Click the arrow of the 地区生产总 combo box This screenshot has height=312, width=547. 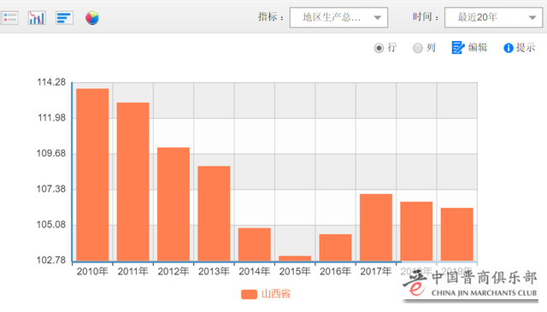coord(378,17)
